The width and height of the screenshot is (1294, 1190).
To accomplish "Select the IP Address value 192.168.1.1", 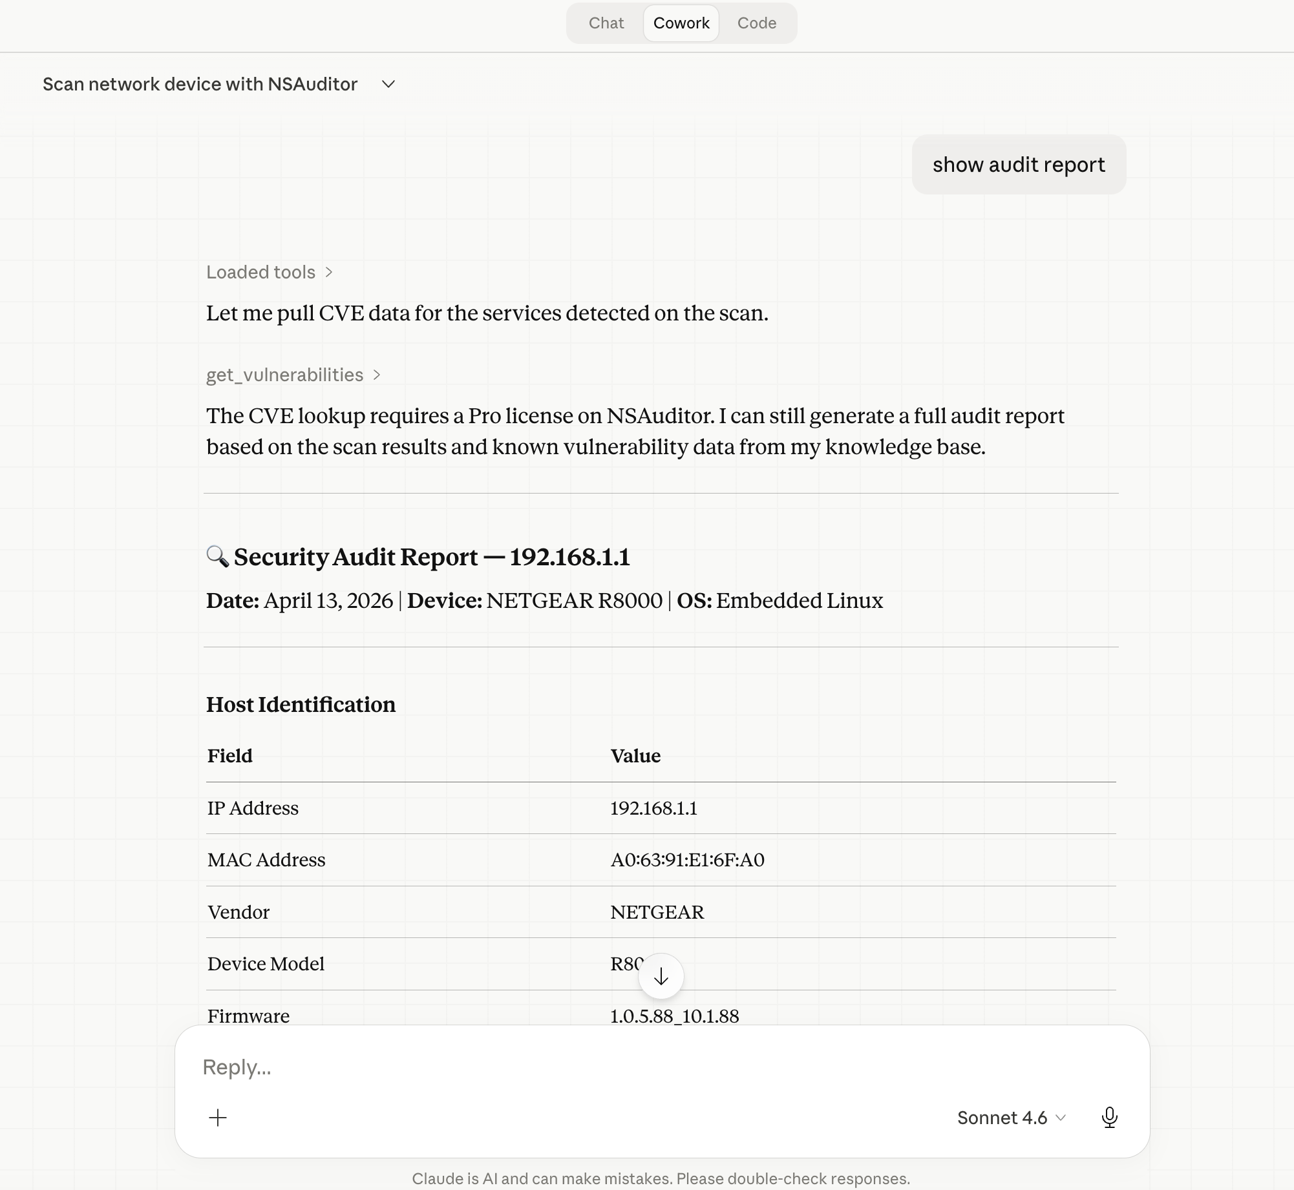I will [x=654, y=808].
